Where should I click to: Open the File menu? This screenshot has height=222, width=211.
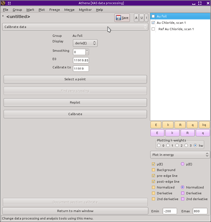[x=6, y=10]
